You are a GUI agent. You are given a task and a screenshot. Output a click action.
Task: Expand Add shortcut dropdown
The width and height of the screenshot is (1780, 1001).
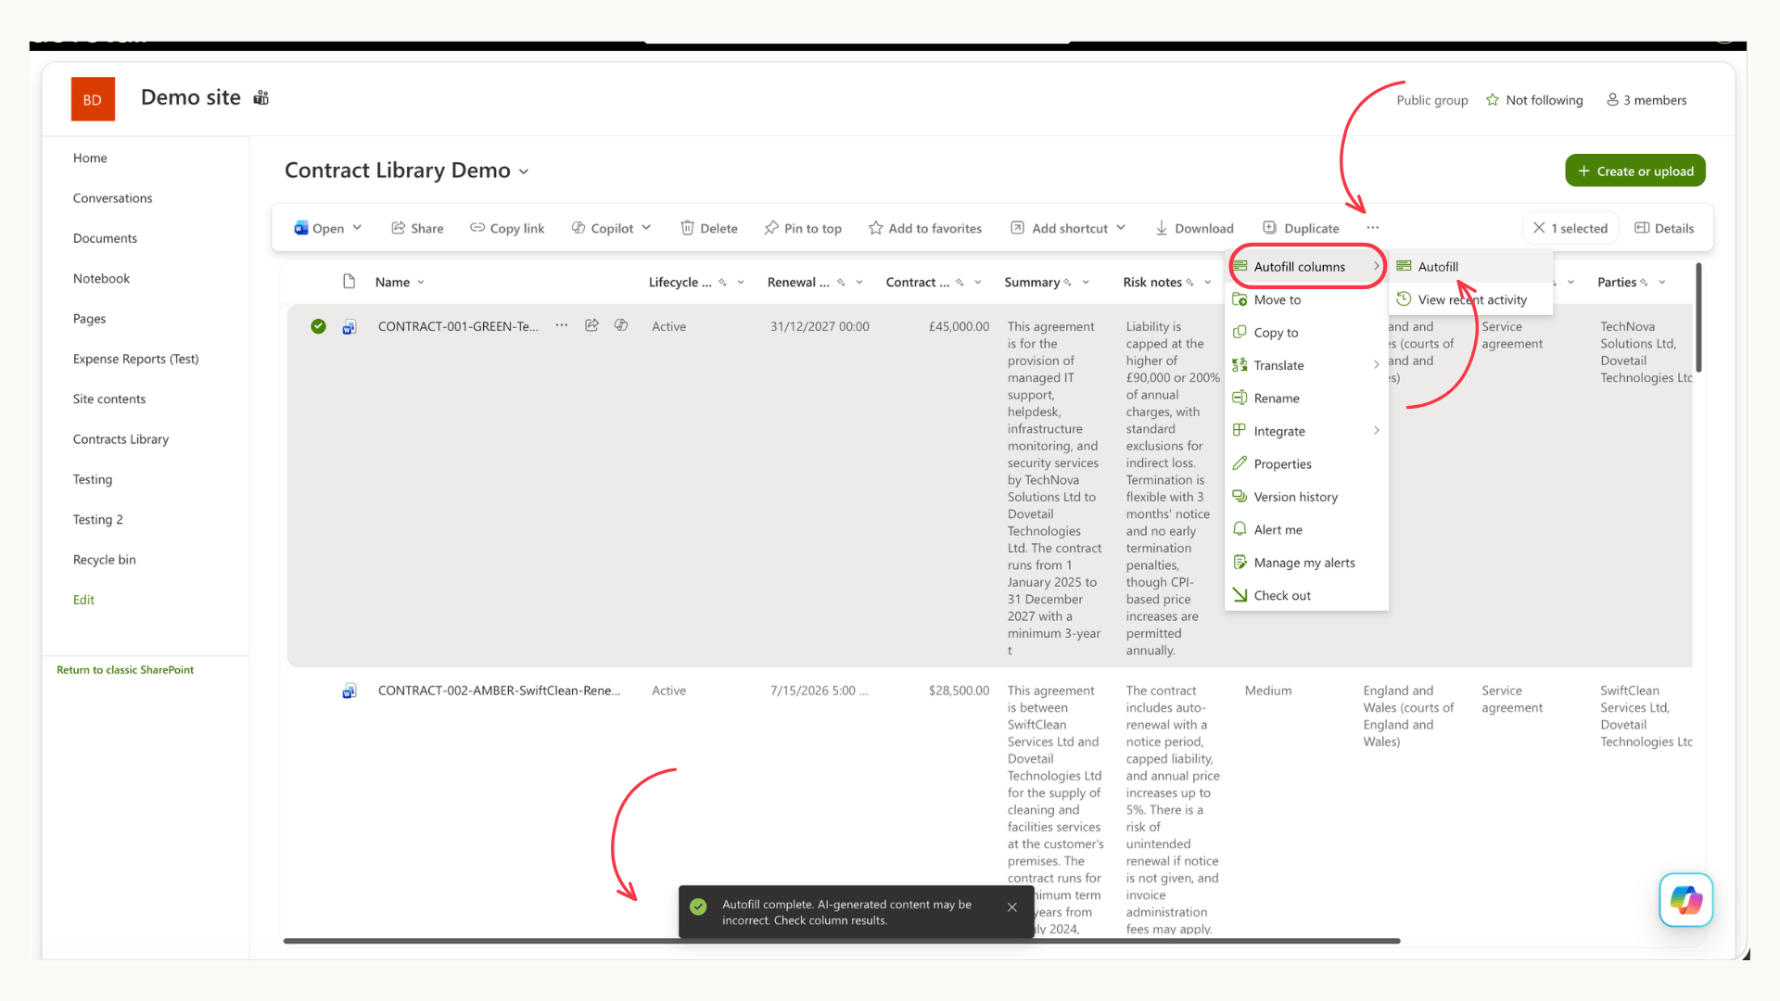click(1121, 228)
